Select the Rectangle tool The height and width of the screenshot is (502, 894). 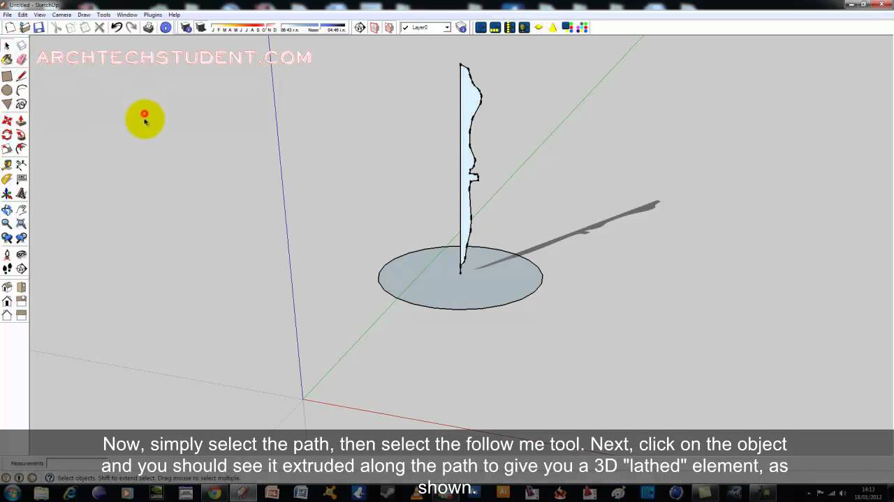click(7, 77)
